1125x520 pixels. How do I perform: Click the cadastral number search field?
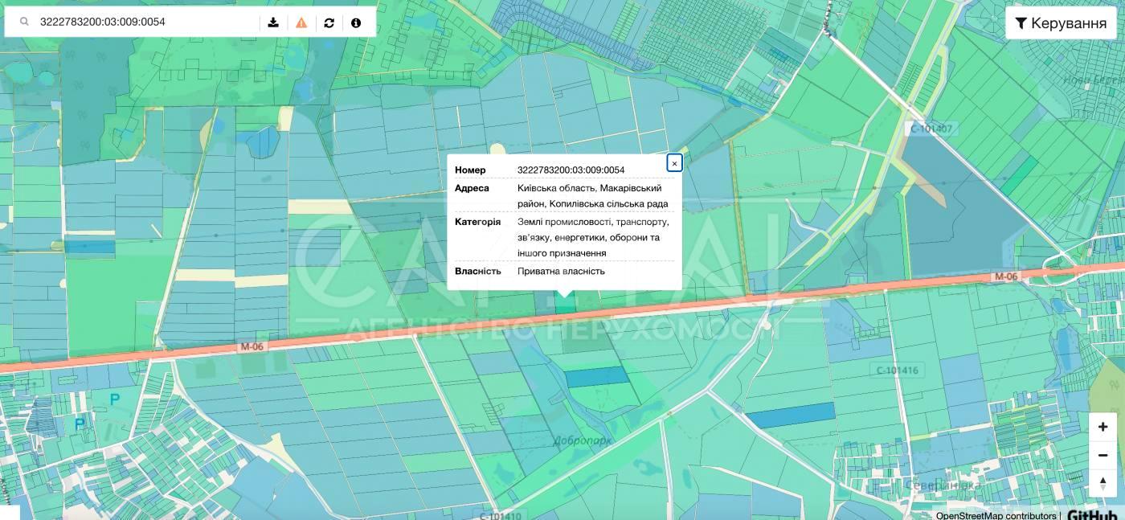click(x=145, y=23)
